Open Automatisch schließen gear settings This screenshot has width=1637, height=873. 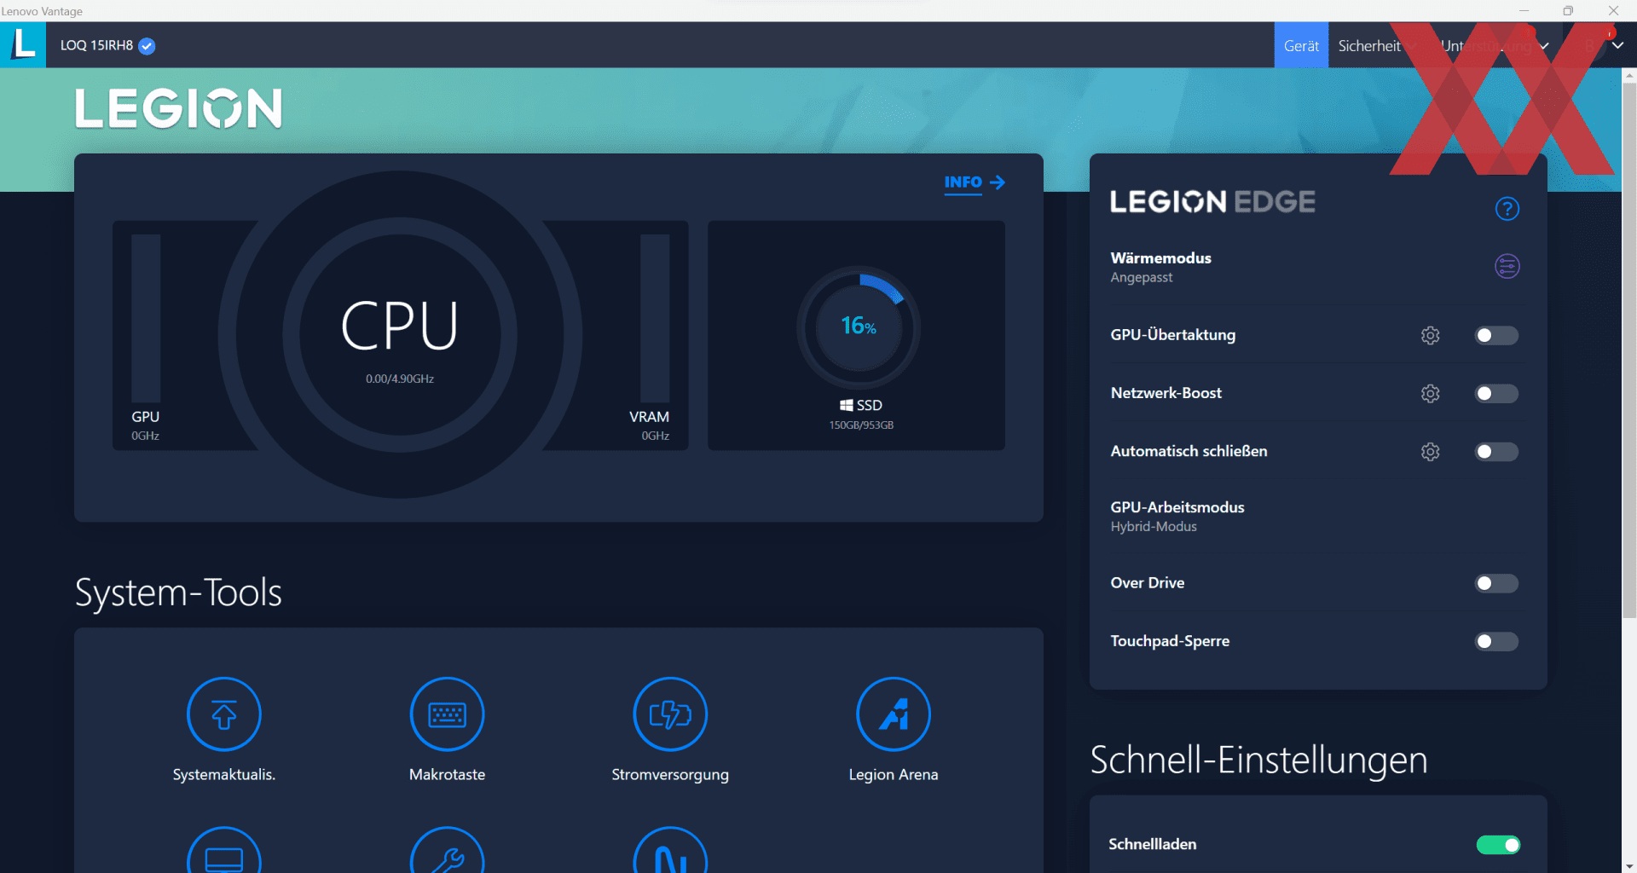(x=1430, y=451)
